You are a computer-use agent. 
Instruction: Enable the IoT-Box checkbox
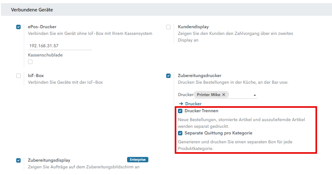[x=18, y=76]
